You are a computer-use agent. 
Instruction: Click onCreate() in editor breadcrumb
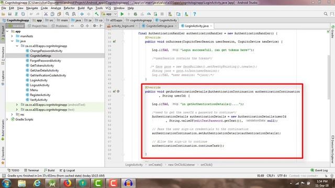coord(155,165)
